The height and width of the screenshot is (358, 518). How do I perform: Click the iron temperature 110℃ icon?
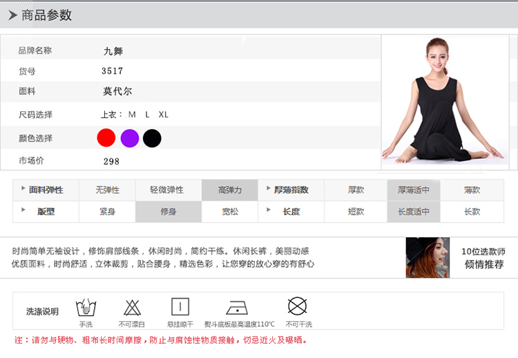click(239, 307)
